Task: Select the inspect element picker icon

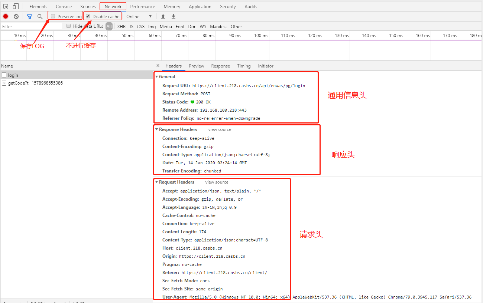Action: pyautogui.click(x=6, y=6)
